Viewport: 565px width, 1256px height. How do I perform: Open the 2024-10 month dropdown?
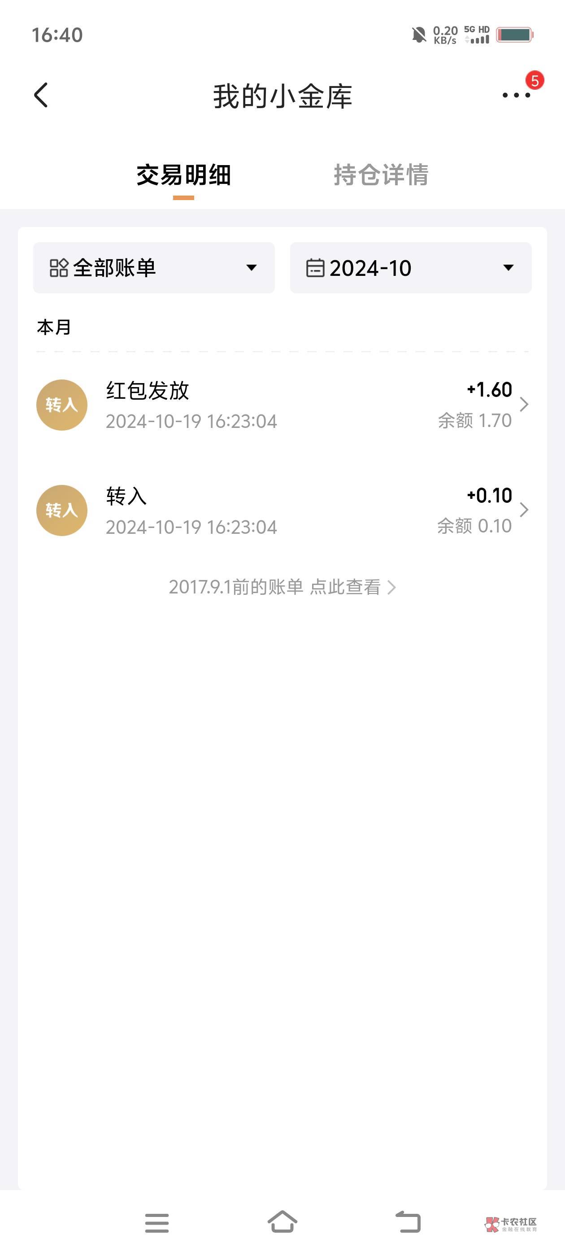508,268
